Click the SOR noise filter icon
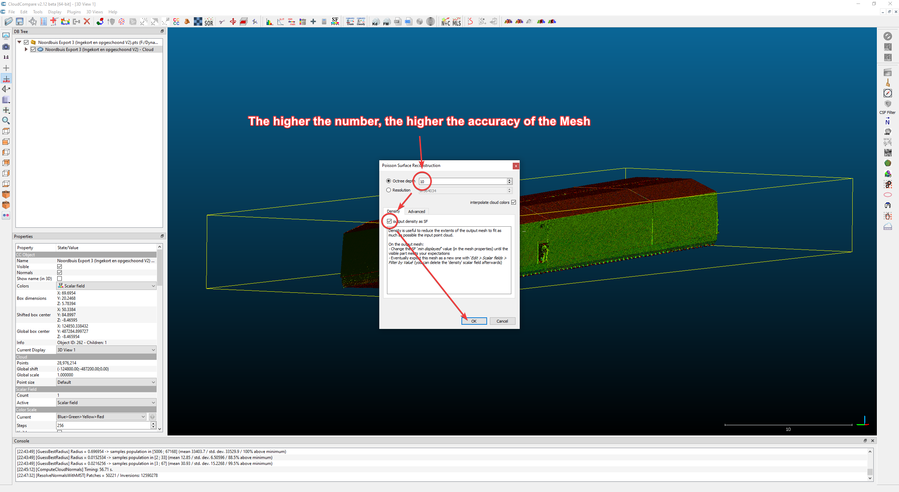The width and height of the screenshot is (899, 492). tap(209, 21)
